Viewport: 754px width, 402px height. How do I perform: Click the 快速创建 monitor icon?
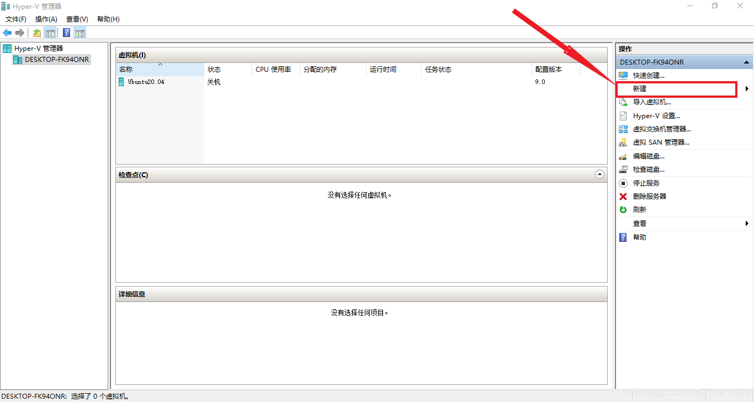point(623,75)
